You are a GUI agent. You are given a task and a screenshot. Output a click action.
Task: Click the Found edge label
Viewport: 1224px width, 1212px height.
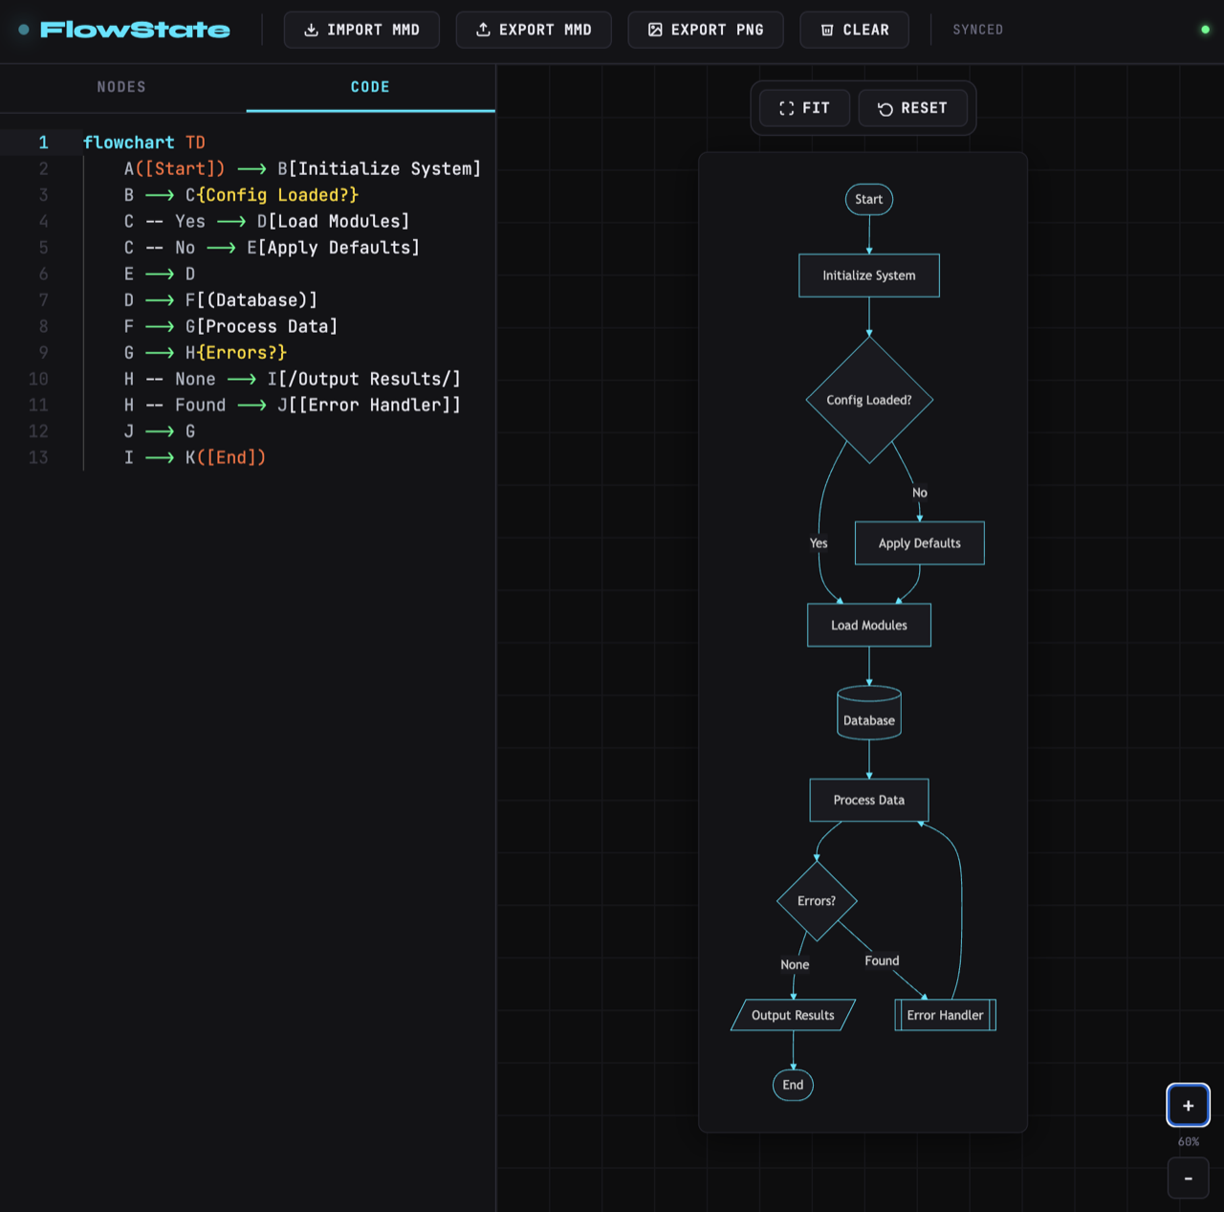pyautogui.click(x=882, y=960)
